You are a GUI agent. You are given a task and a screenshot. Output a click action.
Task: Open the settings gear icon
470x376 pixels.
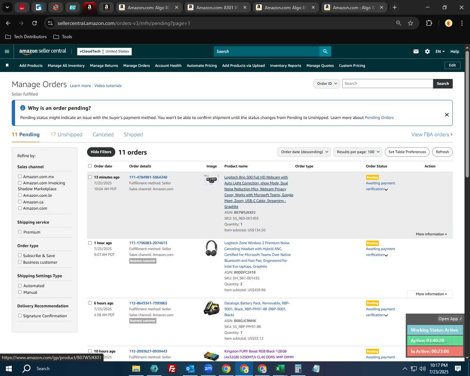pyautogui.click(x=427, y=51)
